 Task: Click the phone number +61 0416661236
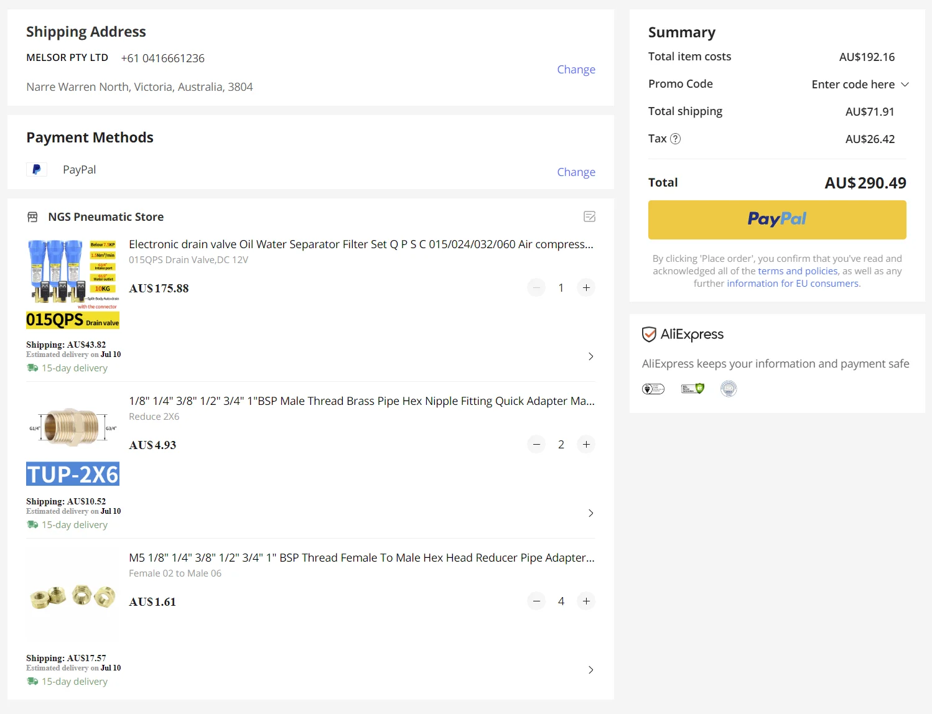(x=163, y=58)
